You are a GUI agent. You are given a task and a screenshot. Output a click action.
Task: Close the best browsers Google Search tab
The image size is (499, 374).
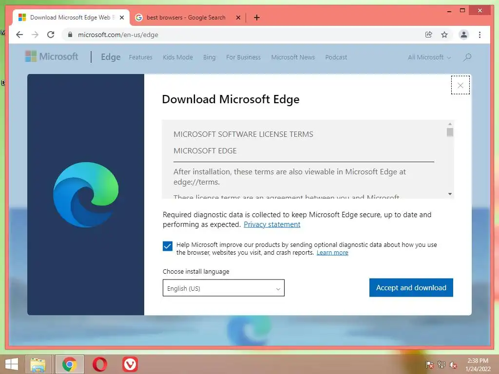click(x=238, y=18)
